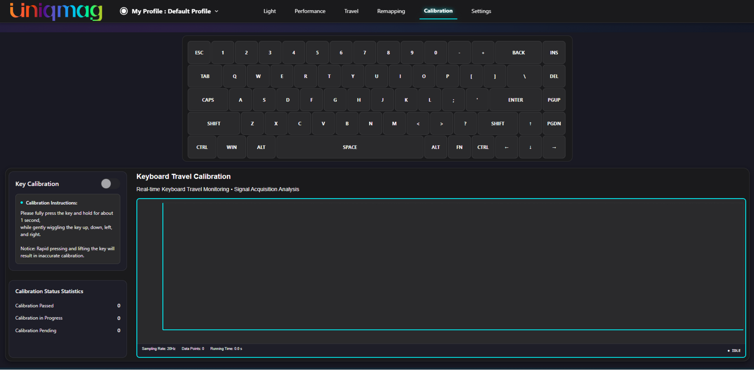The height and width of the screenshot is (370, 754).
Task: Click the ESC key on the virtual keyboard
Action: pyautogui.click(x=199, y=53)
